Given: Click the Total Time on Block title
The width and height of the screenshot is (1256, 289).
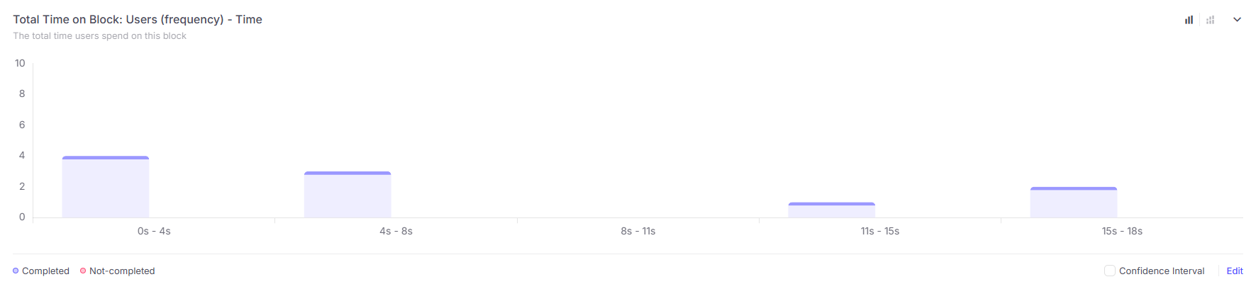Looking at the screenshot, I should [x=138, y=19].
